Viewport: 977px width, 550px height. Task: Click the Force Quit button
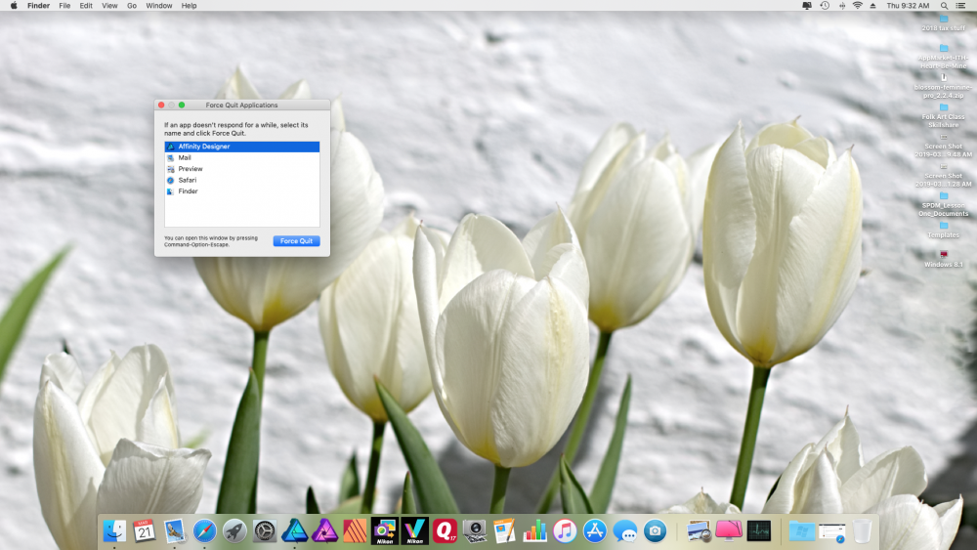[297, 241]
